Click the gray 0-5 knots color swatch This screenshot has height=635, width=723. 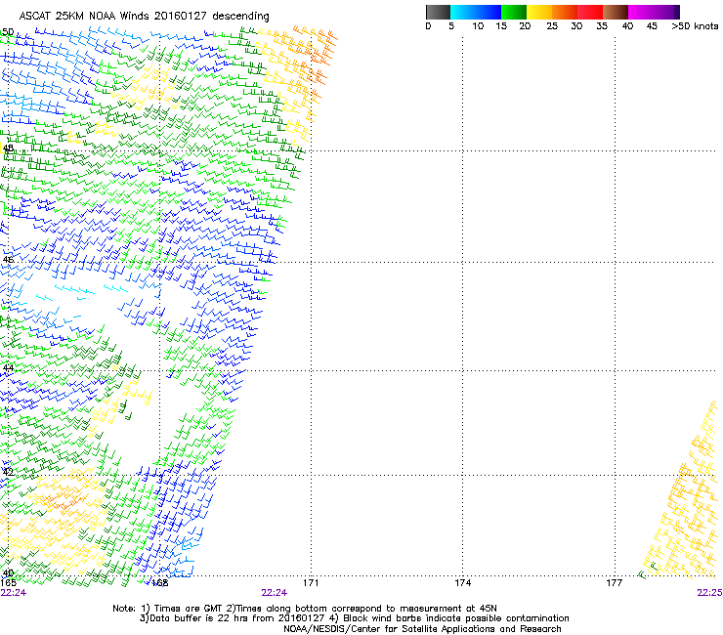click(x=438, y=12)
